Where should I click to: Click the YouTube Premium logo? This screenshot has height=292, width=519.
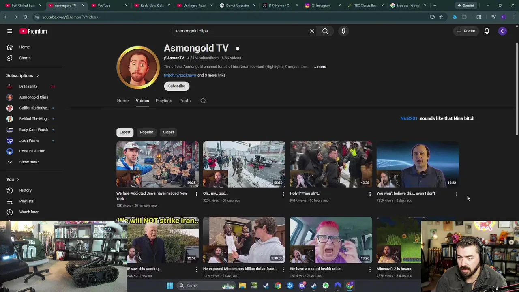(33, 31)
